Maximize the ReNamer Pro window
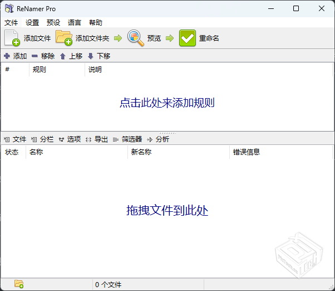The image size is (335, 291). 296,8
